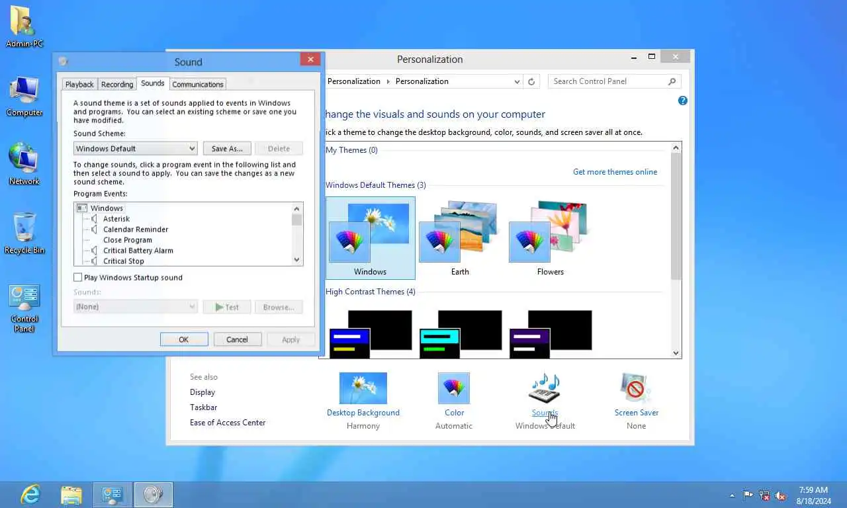Show hidden tray icons arrow
This screenshot has width=847, height=508.
point(732,495)
